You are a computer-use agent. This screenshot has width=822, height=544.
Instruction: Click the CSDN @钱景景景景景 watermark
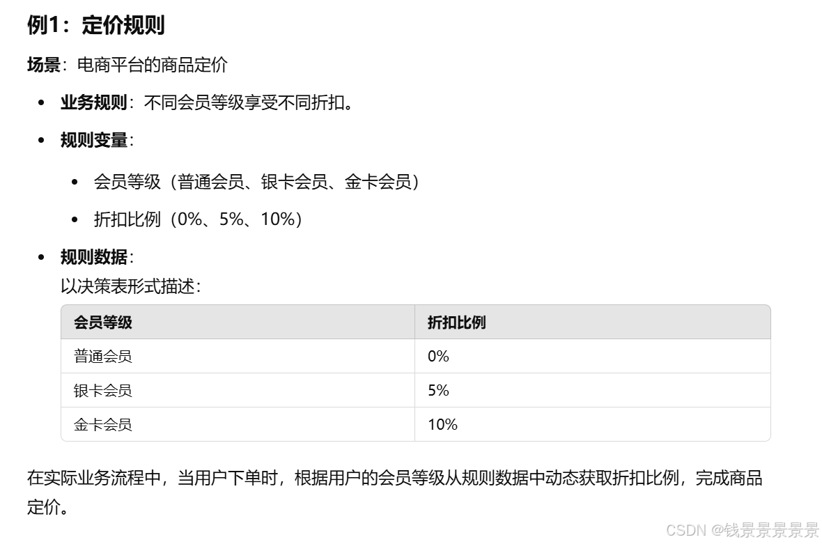click(742, 530)
